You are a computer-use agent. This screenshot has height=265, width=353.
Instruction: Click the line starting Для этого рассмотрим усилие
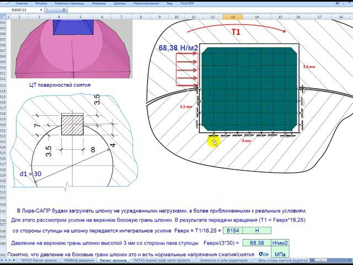[158, 220]
